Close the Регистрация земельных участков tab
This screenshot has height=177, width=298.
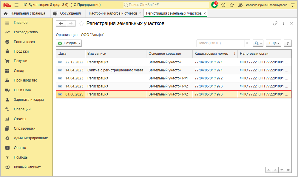coord(205,13)
